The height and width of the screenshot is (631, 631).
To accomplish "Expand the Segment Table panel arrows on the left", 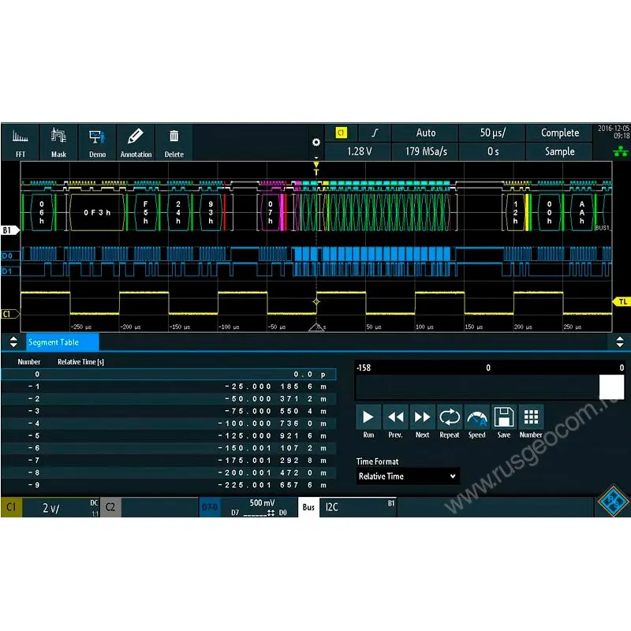I will click(12, 342).
